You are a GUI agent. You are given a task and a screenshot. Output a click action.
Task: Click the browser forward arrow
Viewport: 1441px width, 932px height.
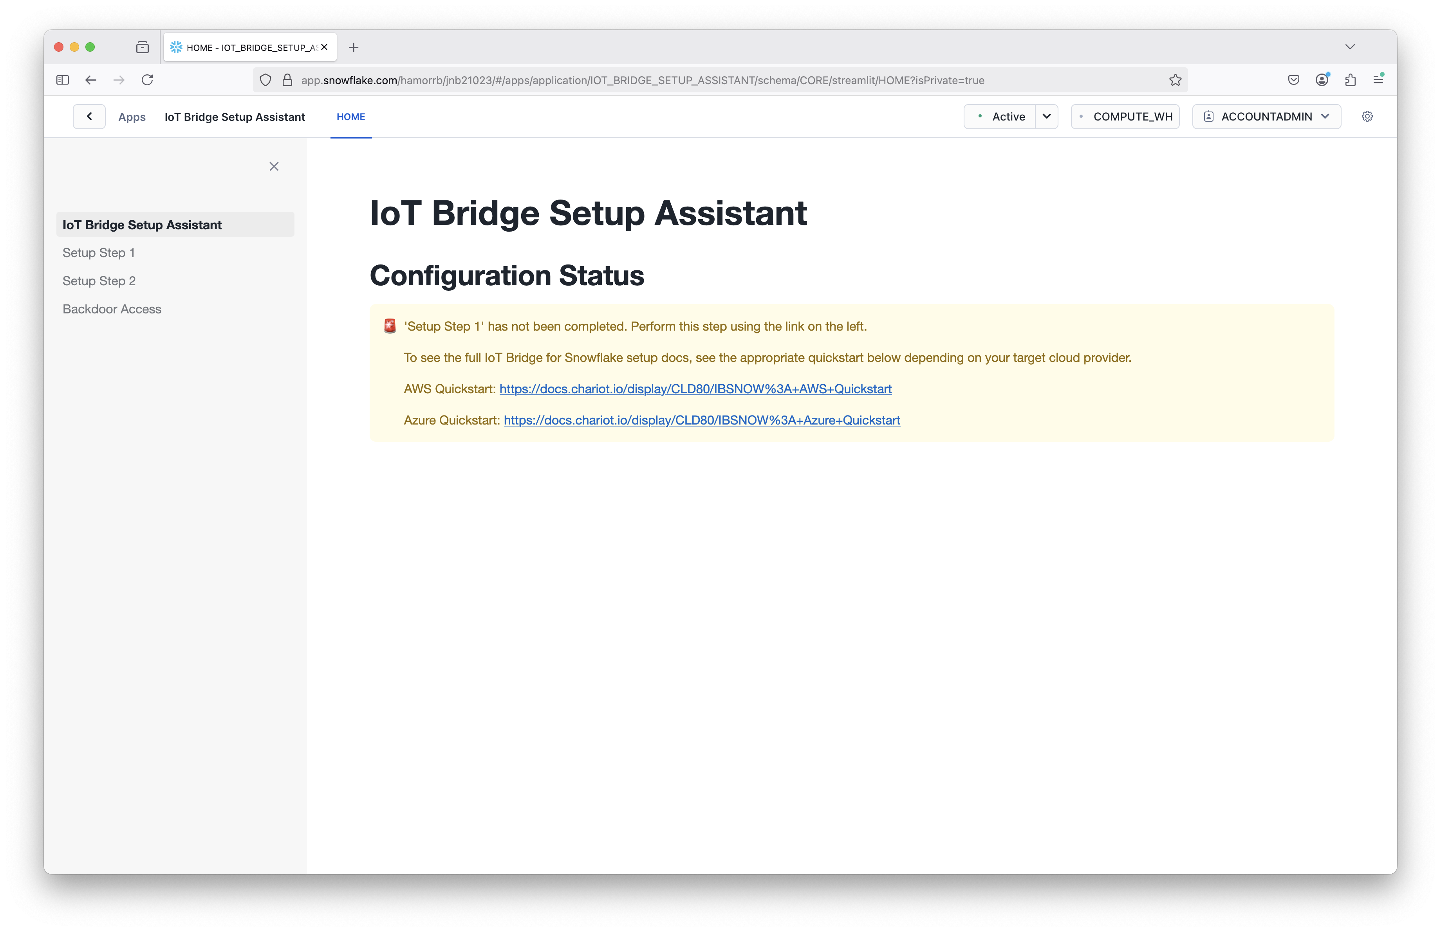119,80
